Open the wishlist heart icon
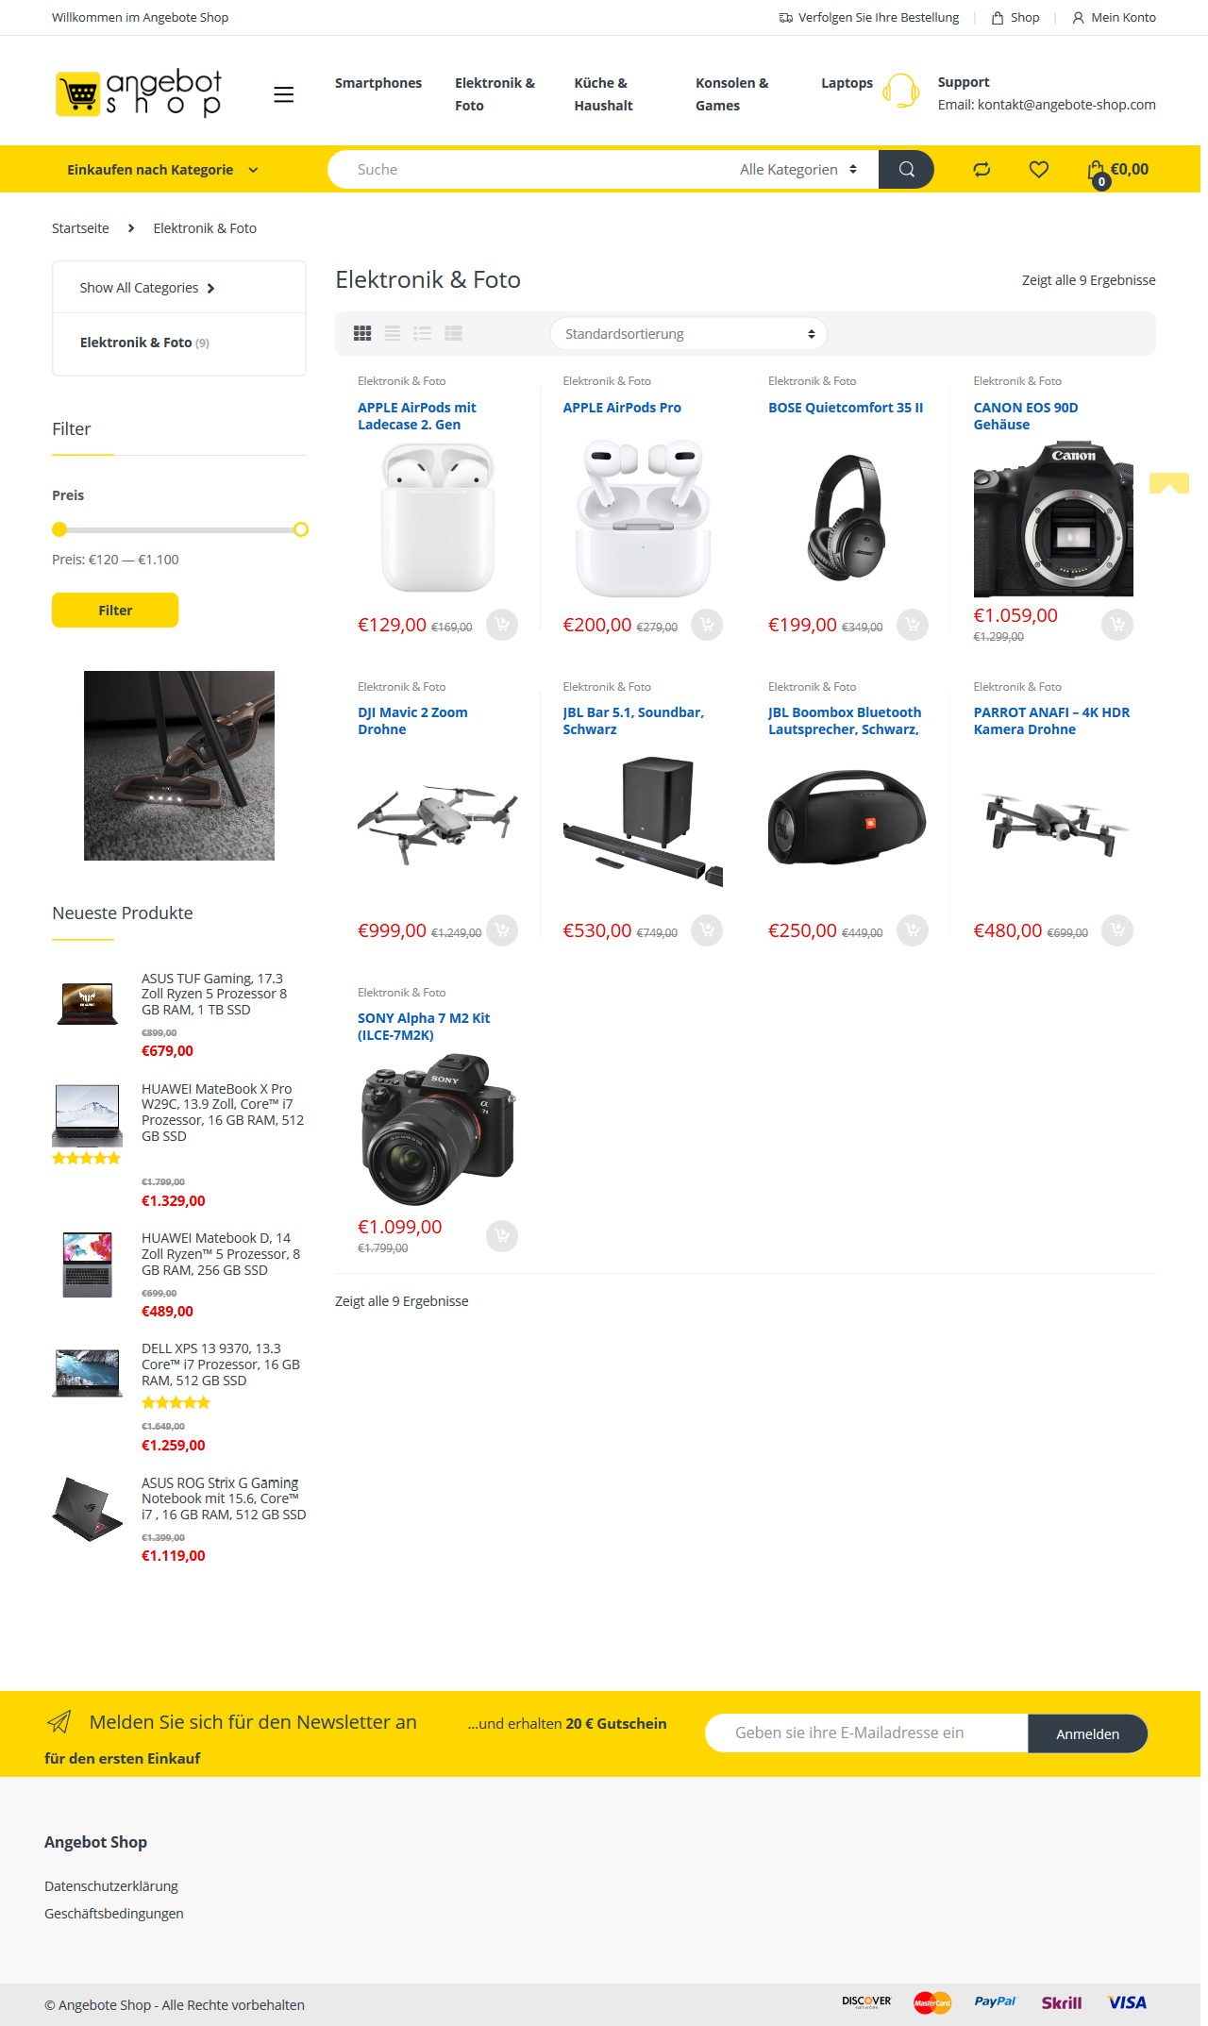Image resolution: width=1208 pixels, height=2026 pixels. (1039, 170)
